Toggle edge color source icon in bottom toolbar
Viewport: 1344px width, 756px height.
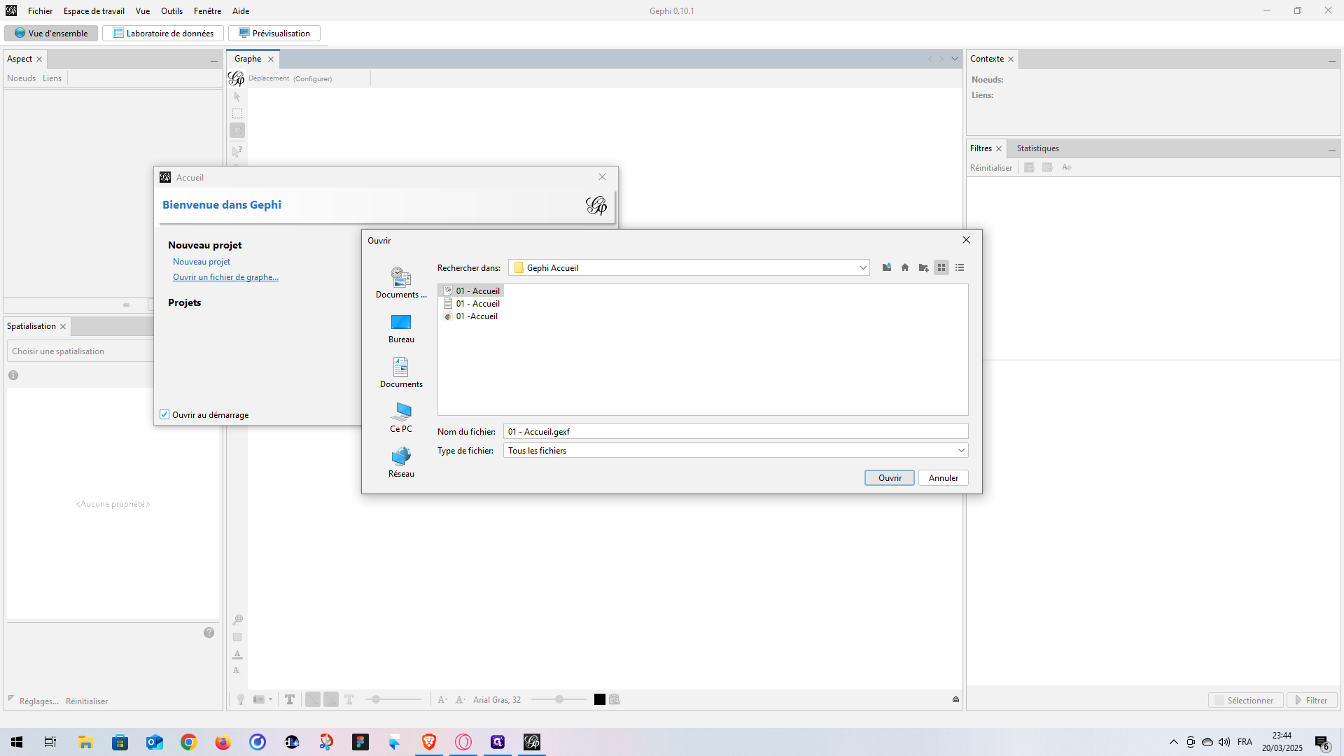(331, 699)
